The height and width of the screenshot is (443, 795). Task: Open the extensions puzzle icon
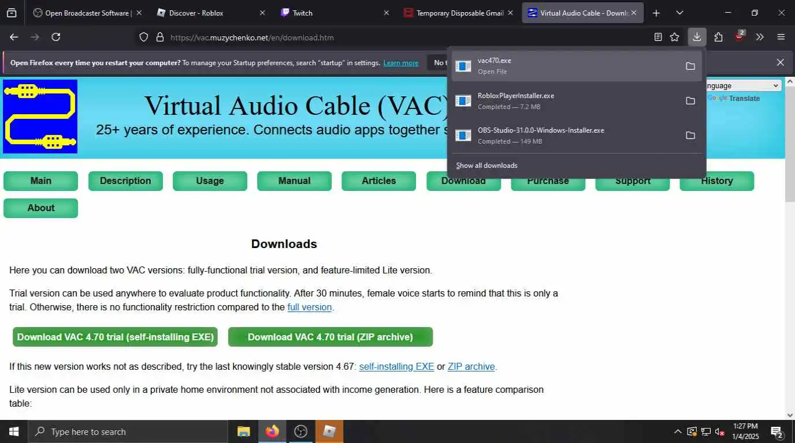tap(718, 37)
